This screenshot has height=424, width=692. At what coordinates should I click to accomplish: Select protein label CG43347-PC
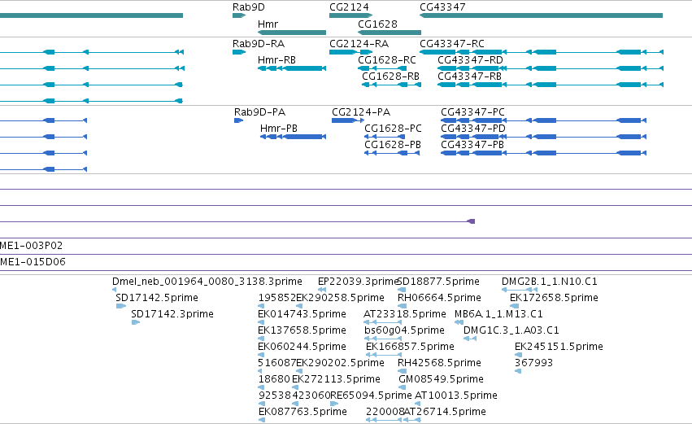[472, 112]
